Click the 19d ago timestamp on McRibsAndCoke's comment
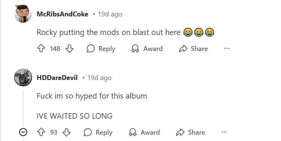Viewport: 281px width, 141px height. [x=110, y=14]
